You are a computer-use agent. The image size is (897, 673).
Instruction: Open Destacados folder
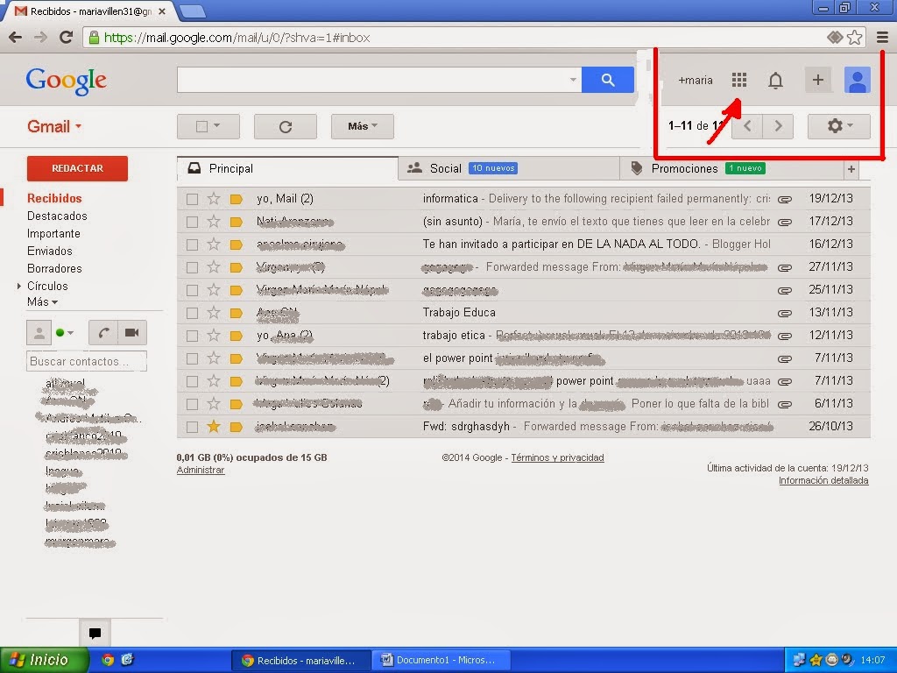pos(57,216)
